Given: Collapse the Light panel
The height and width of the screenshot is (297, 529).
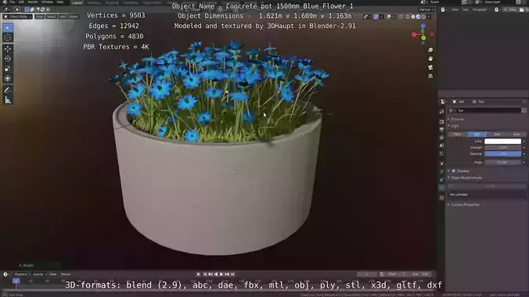Looking at the screenshot, I should pyautogui.click(x=455, y=126).
